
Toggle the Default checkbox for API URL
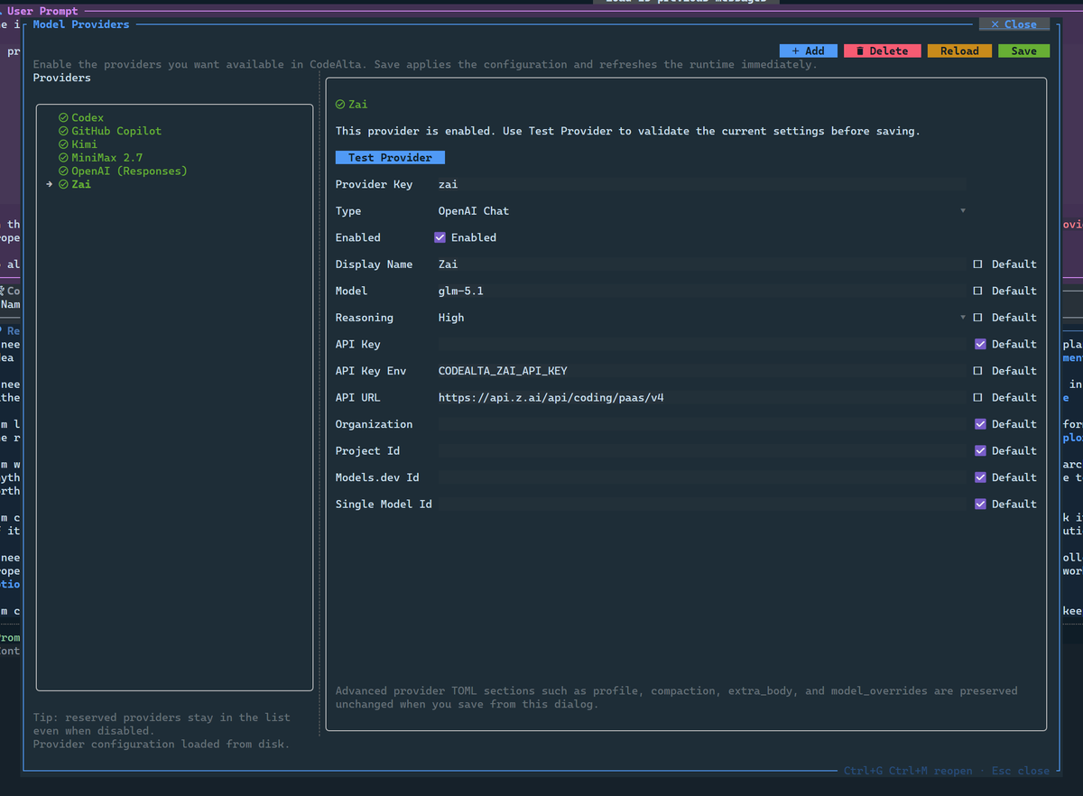[x=978, y=397]
